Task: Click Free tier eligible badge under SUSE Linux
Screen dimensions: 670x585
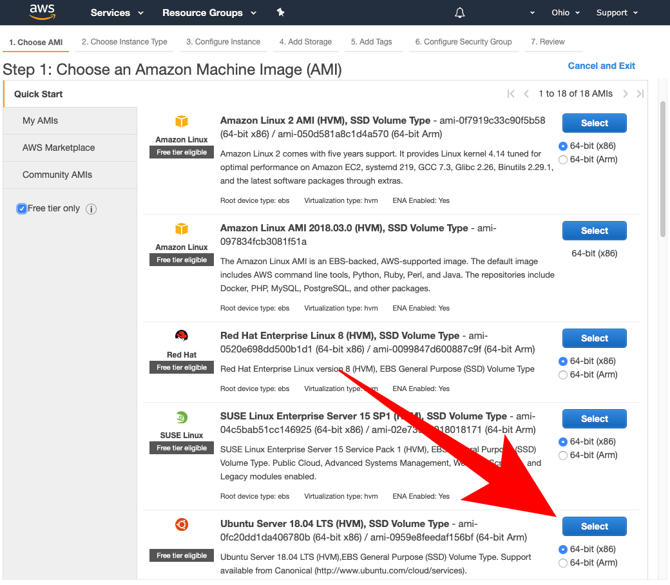Action: click(182, 448)
